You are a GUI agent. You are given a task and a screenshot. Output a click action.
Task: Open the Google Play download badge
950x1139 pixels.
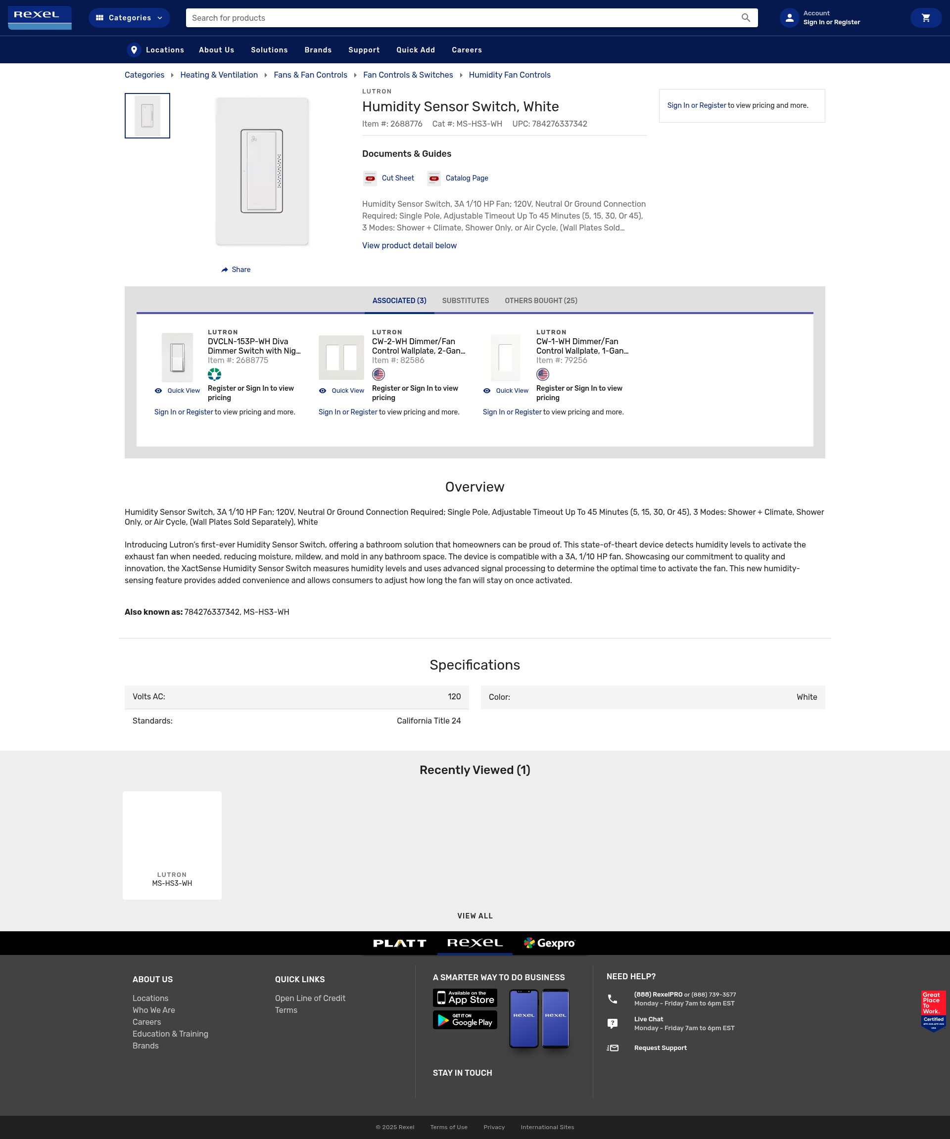465,1020
